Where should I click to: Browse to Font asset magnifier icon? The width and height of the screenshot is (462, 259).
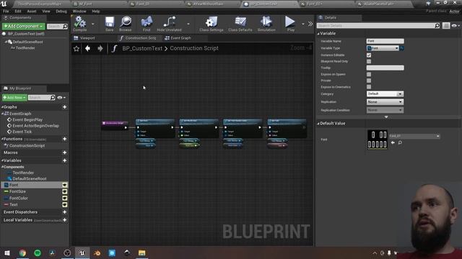[400, 142]
